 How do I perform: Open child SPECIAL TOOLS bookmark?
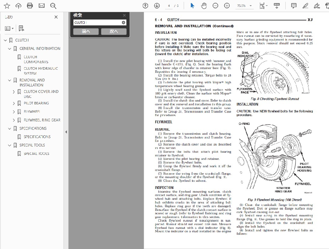36,154
